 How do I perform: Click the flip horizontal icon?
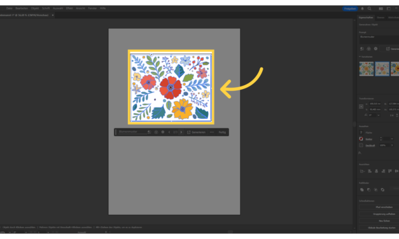point(391,116)
